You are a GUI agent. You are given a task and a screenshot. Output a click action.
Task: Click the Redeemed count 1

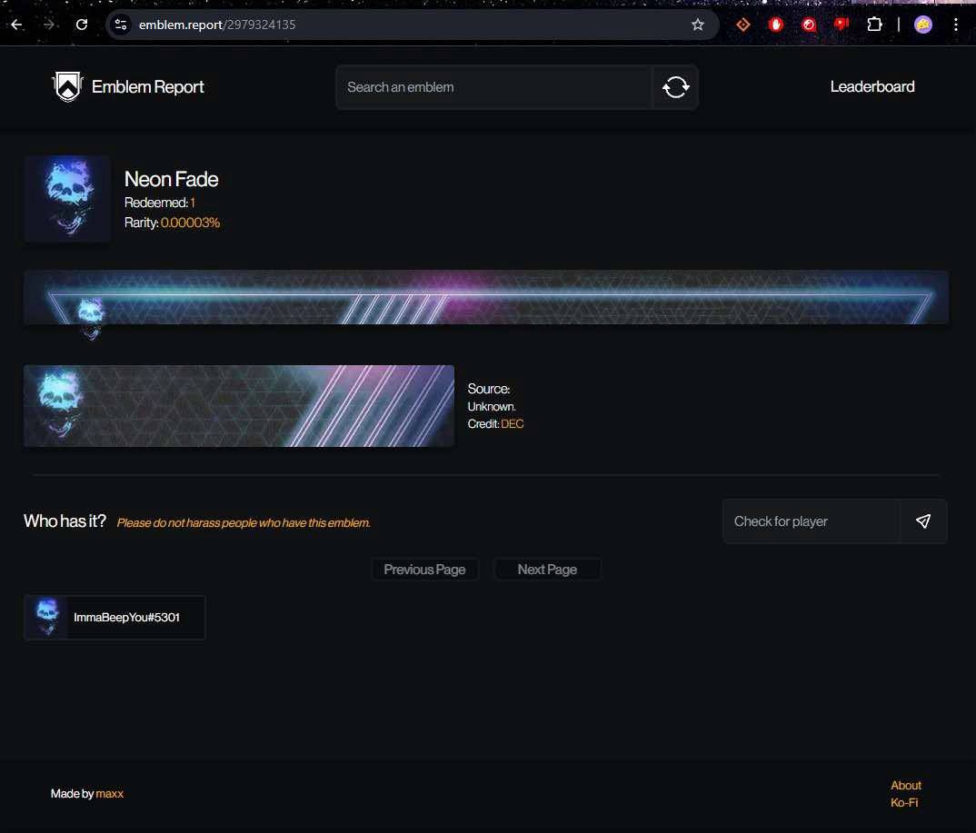[193, 203]
